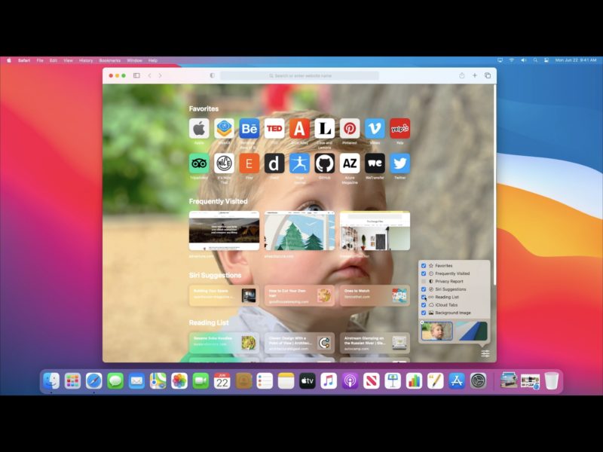Open the dark mountain landscape frequently visited thumbnail
The image size is (603, 452).
pos(224,231)
